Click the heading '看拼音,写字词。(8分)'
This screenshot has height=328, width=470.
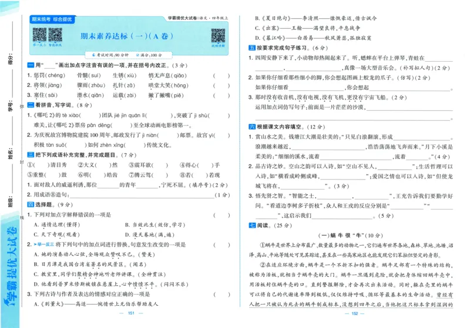tap(63, 105)
